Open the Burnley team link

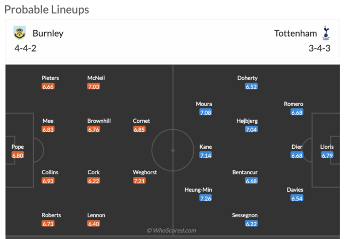coord(48,33)
